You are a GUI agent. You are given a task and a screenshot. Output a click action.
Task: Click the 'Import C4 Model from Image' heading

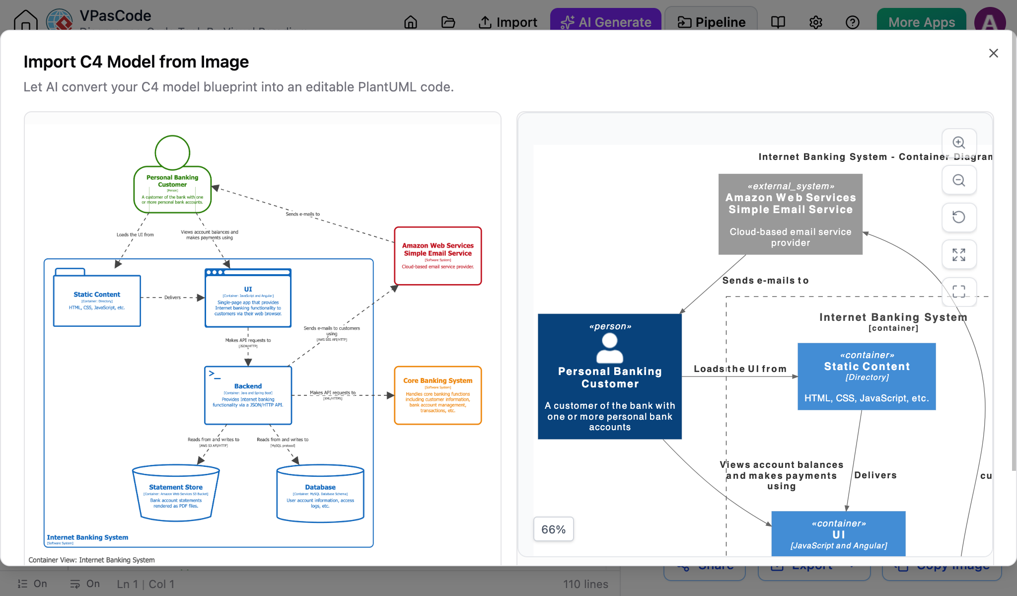136,62
